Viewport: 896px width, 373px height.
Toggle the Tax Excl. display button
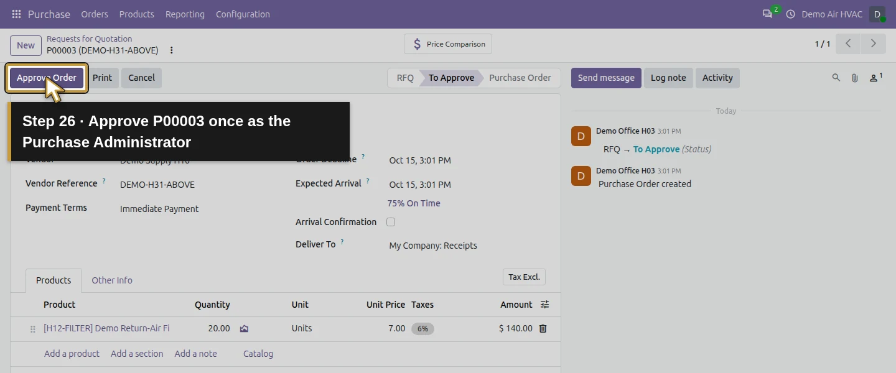(524, 277)
